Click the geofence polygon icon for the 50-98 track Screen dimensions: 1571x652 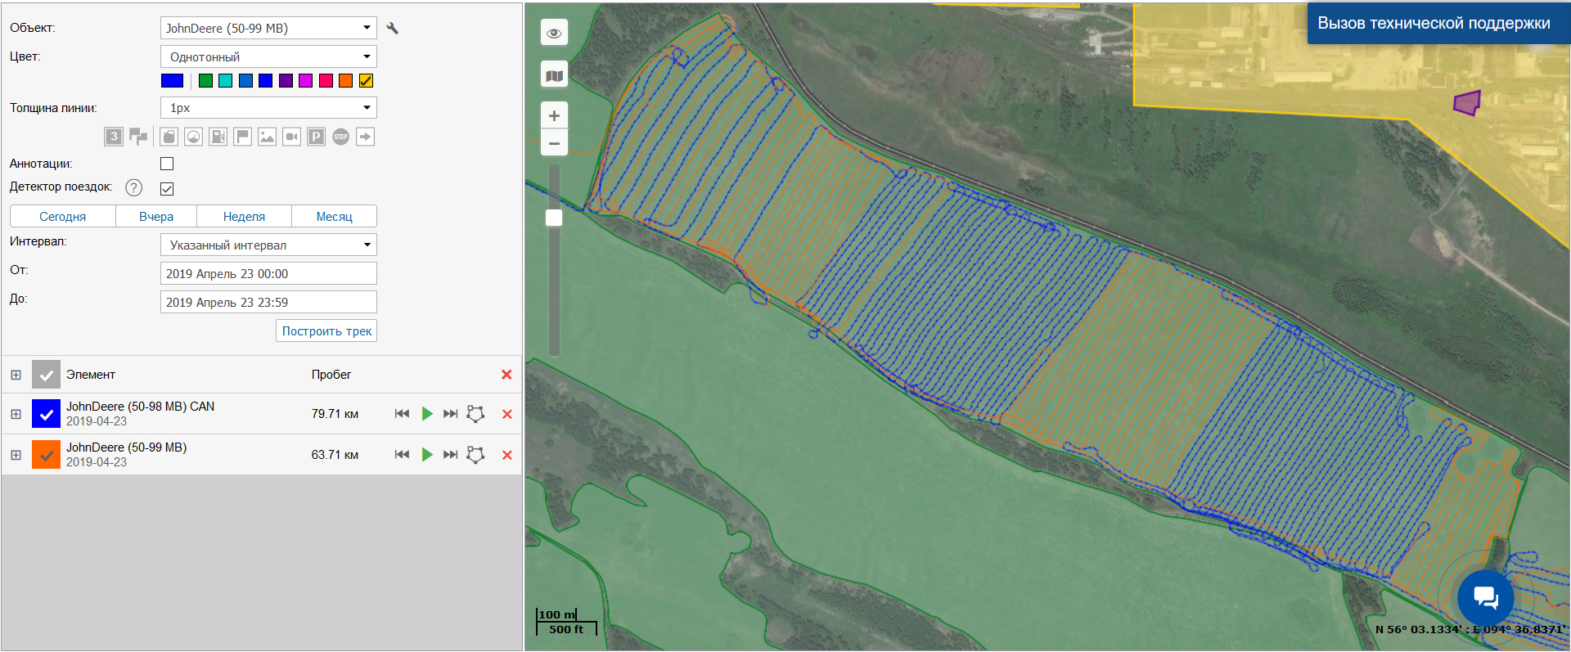(475, 414)
